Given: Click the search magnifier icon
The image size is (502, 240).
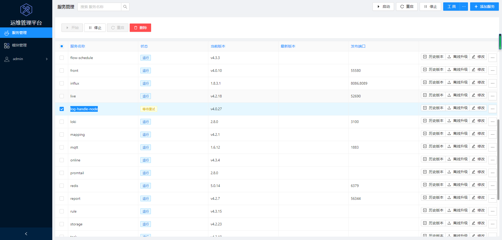Looking at the screenshot, I should pyautogui.click(x=125, y=7).
